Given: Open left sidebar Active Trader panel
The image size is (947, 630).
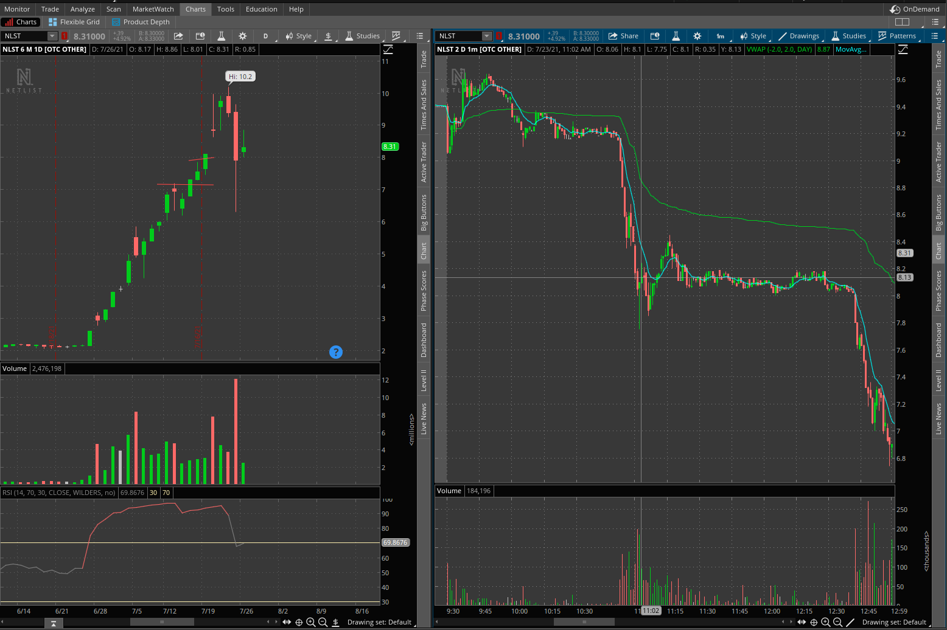Looking at the screenshot, I should point(424,162).
